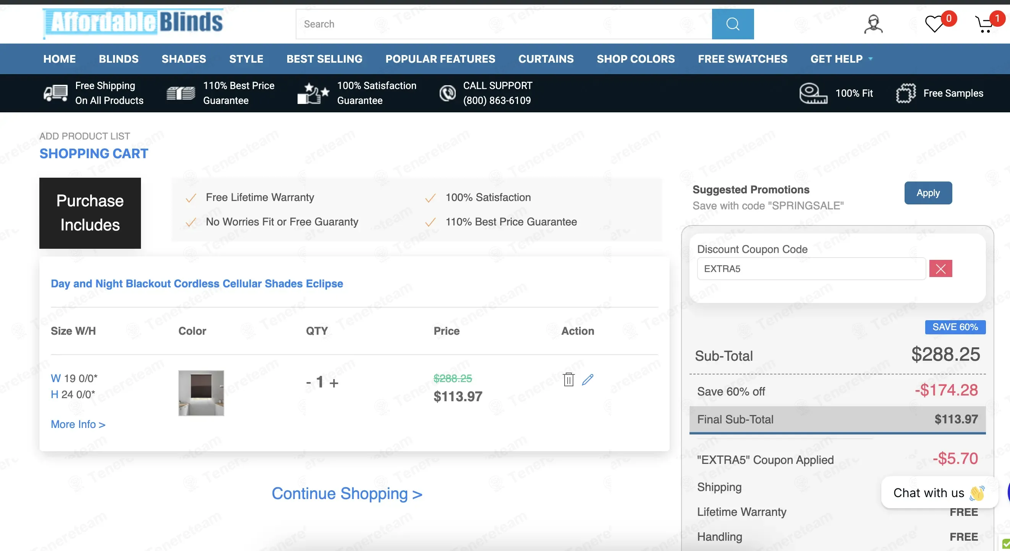Click the Final Sub-Total $113.97 amount

click(x=956, y=419)
